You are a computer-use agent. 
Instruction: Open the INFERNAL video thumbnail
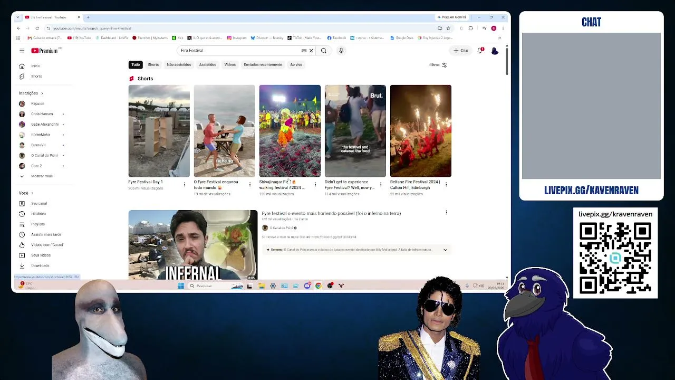click(x=193, y=245)
